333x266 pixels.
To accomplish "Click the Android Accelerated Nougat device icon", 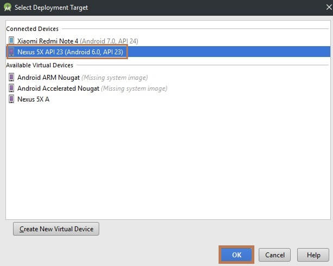I will click(11, 88).
